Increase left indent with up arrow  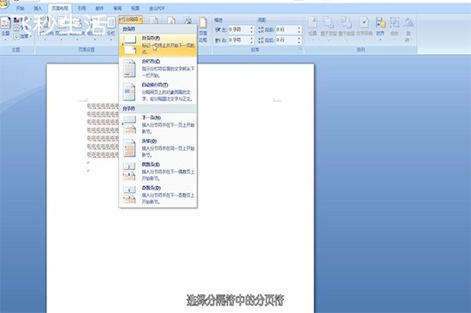252,27
